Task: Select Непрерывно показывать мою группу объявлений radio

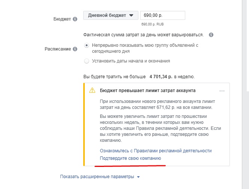Action: 87,45
